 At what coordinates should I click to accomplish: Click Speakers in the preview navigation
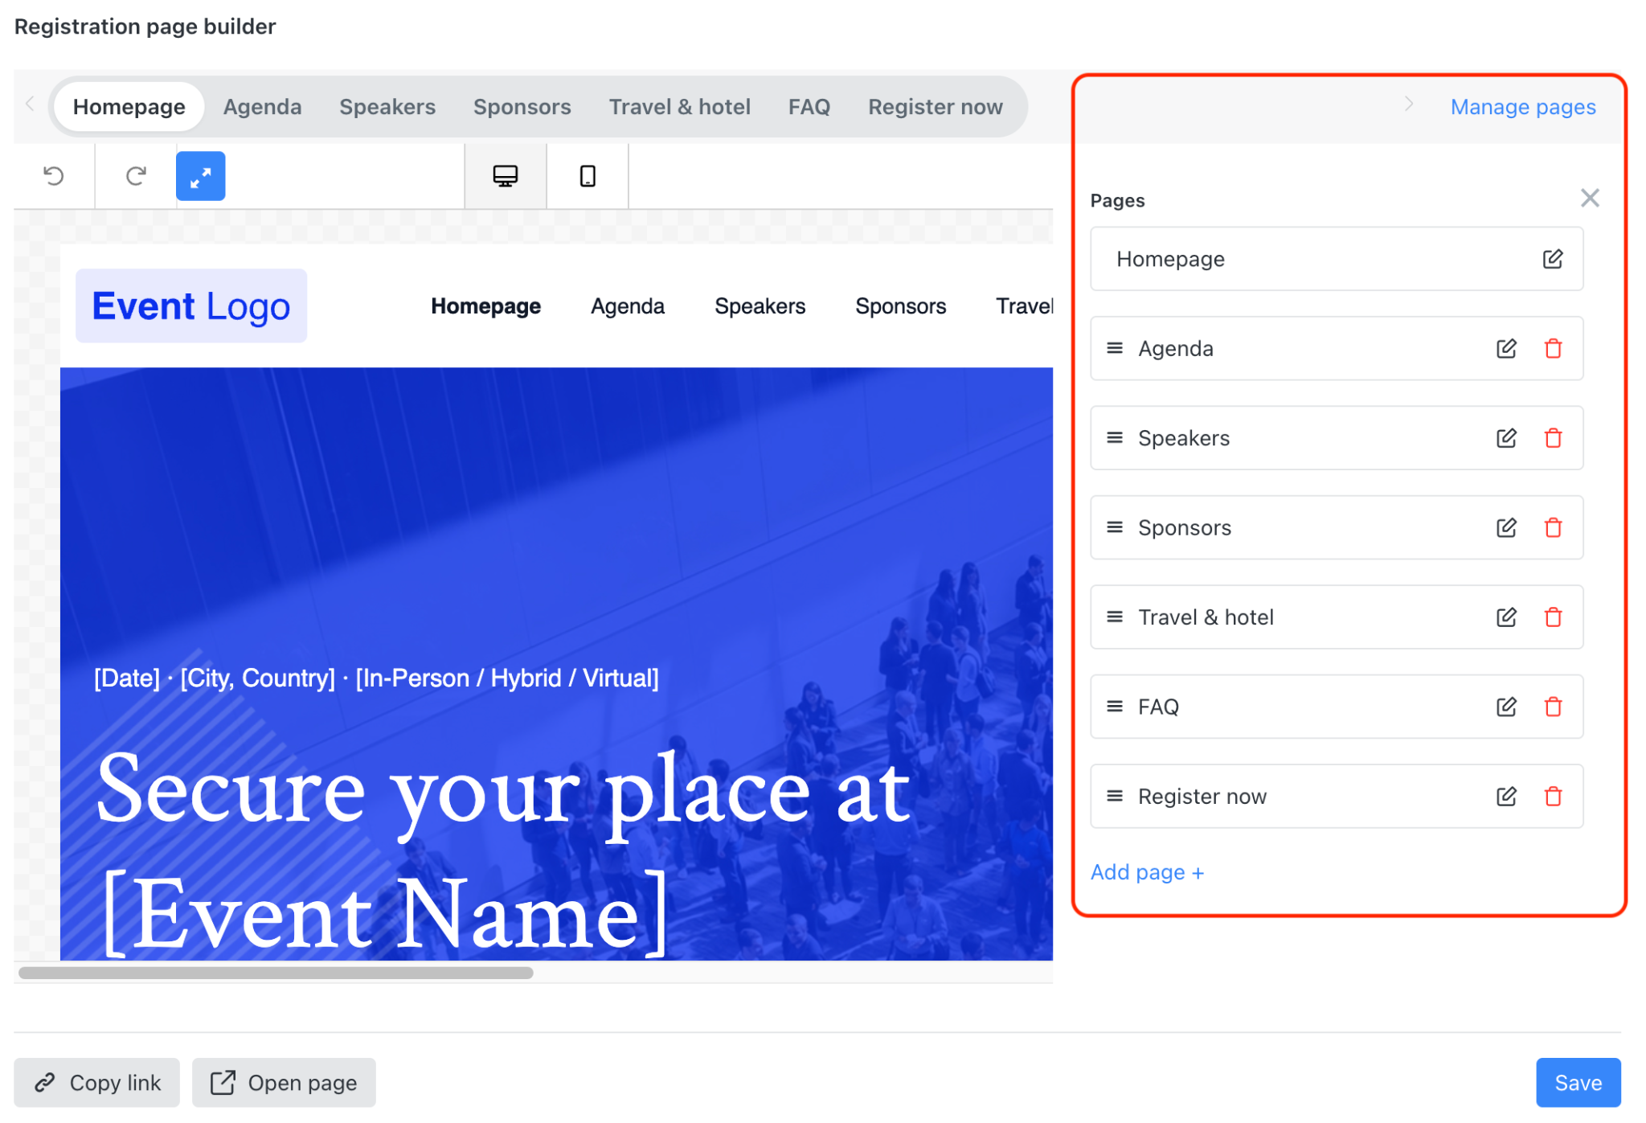pyautogui.click(x=760, y=306)
